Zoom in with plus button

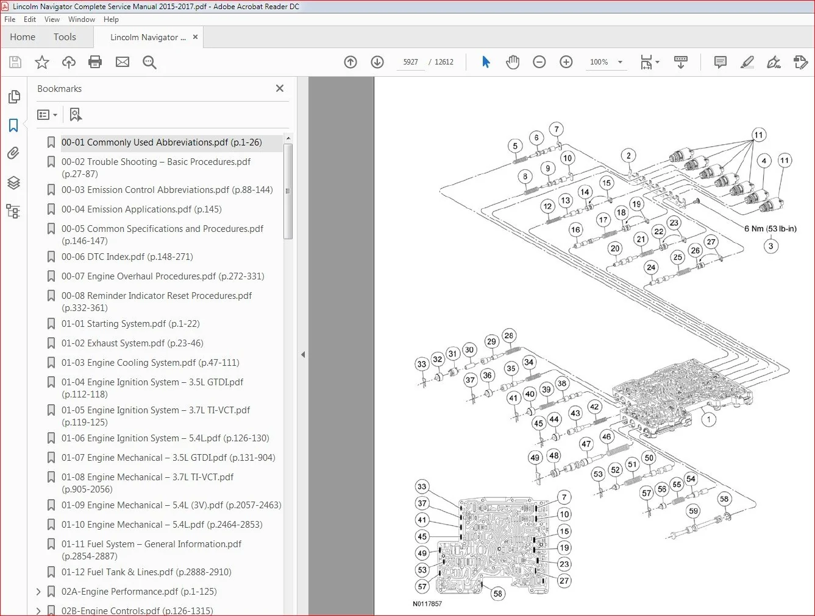(x=566, y=62)
